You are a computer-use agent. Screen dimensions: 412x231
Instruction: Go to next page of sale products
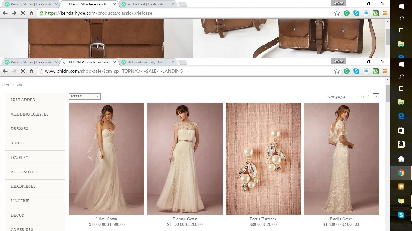(376, 96)
